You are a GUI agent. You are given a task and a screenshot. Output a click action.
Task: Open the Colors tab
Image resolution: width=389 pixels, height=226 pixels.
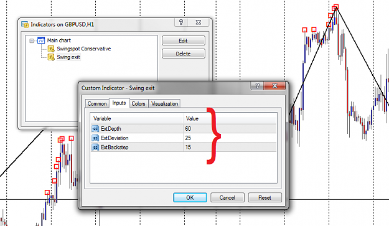[x=138, y=104]
